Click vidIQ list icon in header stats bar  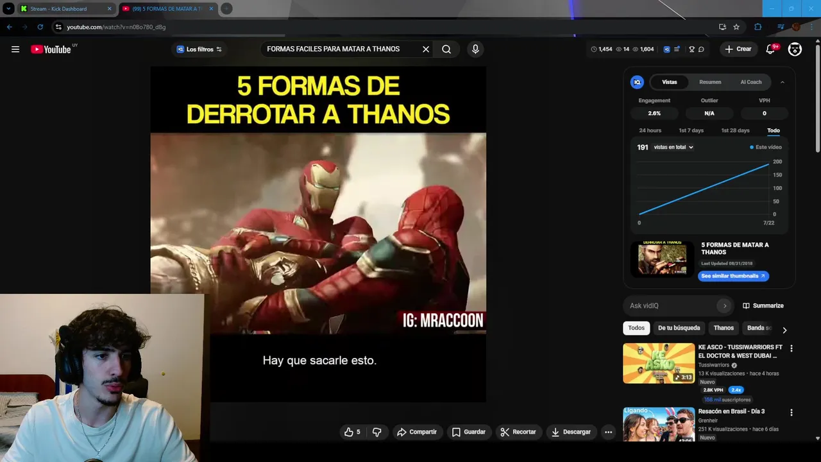[677, 49]
